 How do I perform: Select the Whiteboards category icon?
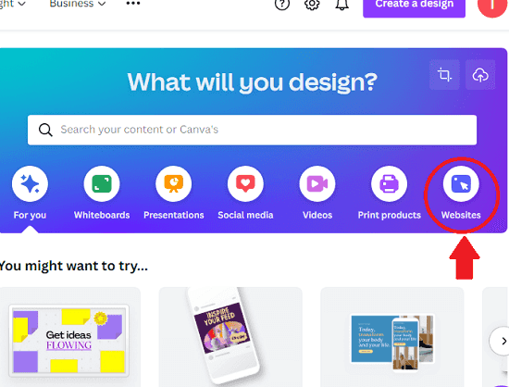coord(102,183)
